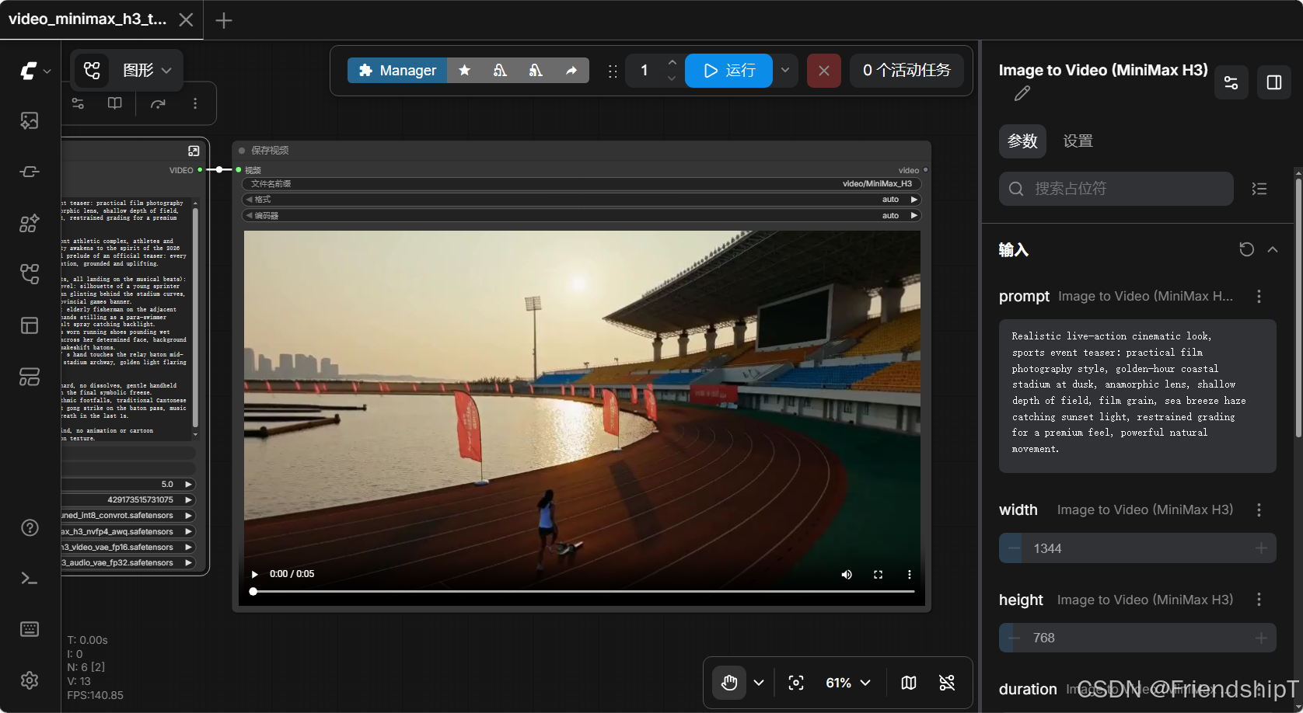
Task: Close the video_minimax_h3_t... workflow tab
Action: coord(186,19)
